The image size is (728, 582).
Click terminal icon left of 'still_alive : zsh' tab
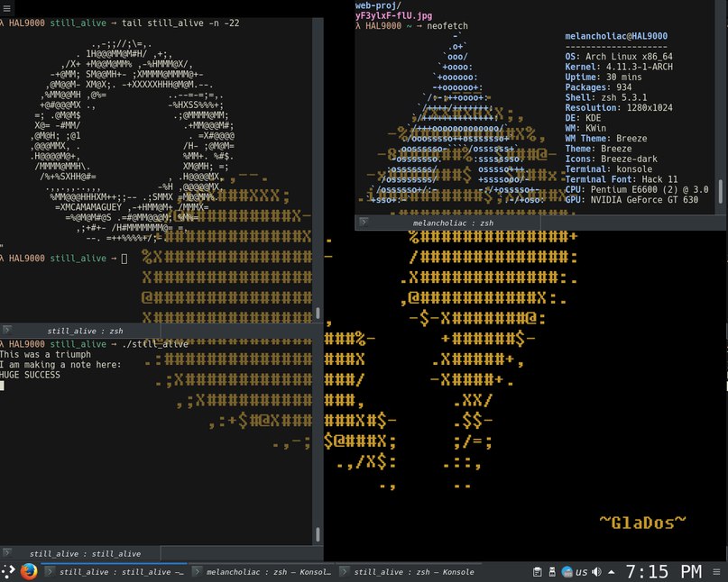click(x=7, y=330)
